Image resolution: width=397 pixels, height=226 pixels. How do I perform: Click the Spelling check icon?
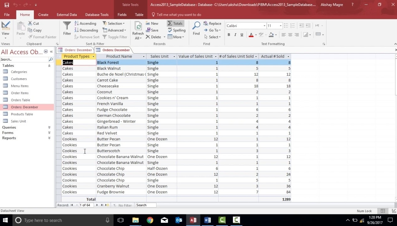tap(177, 30)
